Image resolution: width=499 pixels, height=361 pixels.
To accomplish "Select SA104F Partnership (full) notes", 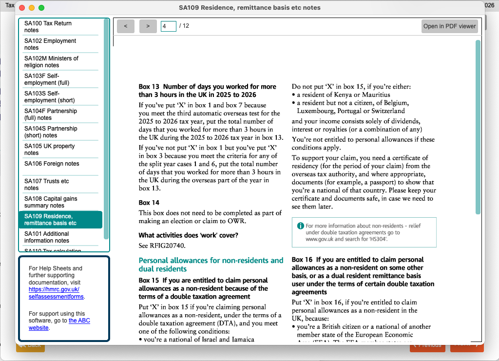I will tap(60, 114).
